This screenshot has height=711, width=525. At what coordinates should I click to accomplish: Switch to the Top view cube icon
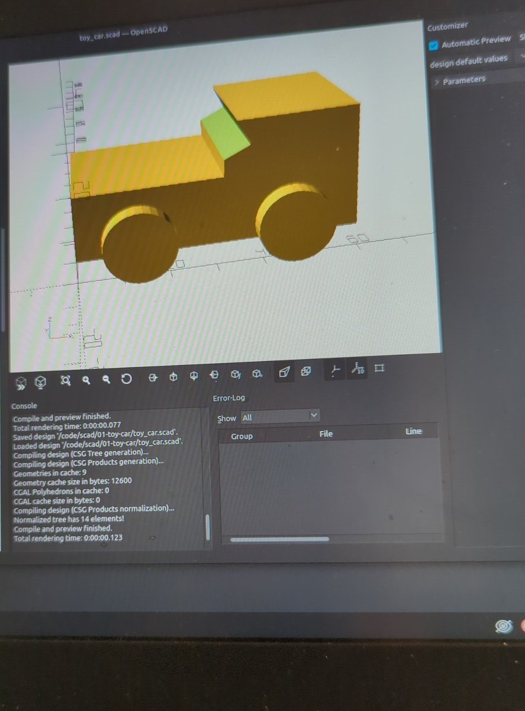point(173,376)
